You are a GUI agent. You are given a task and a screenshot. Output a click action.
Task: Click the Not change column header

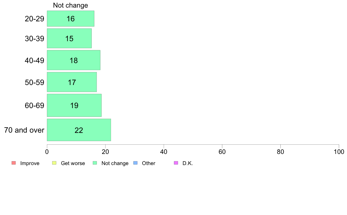tap(70, 5)
